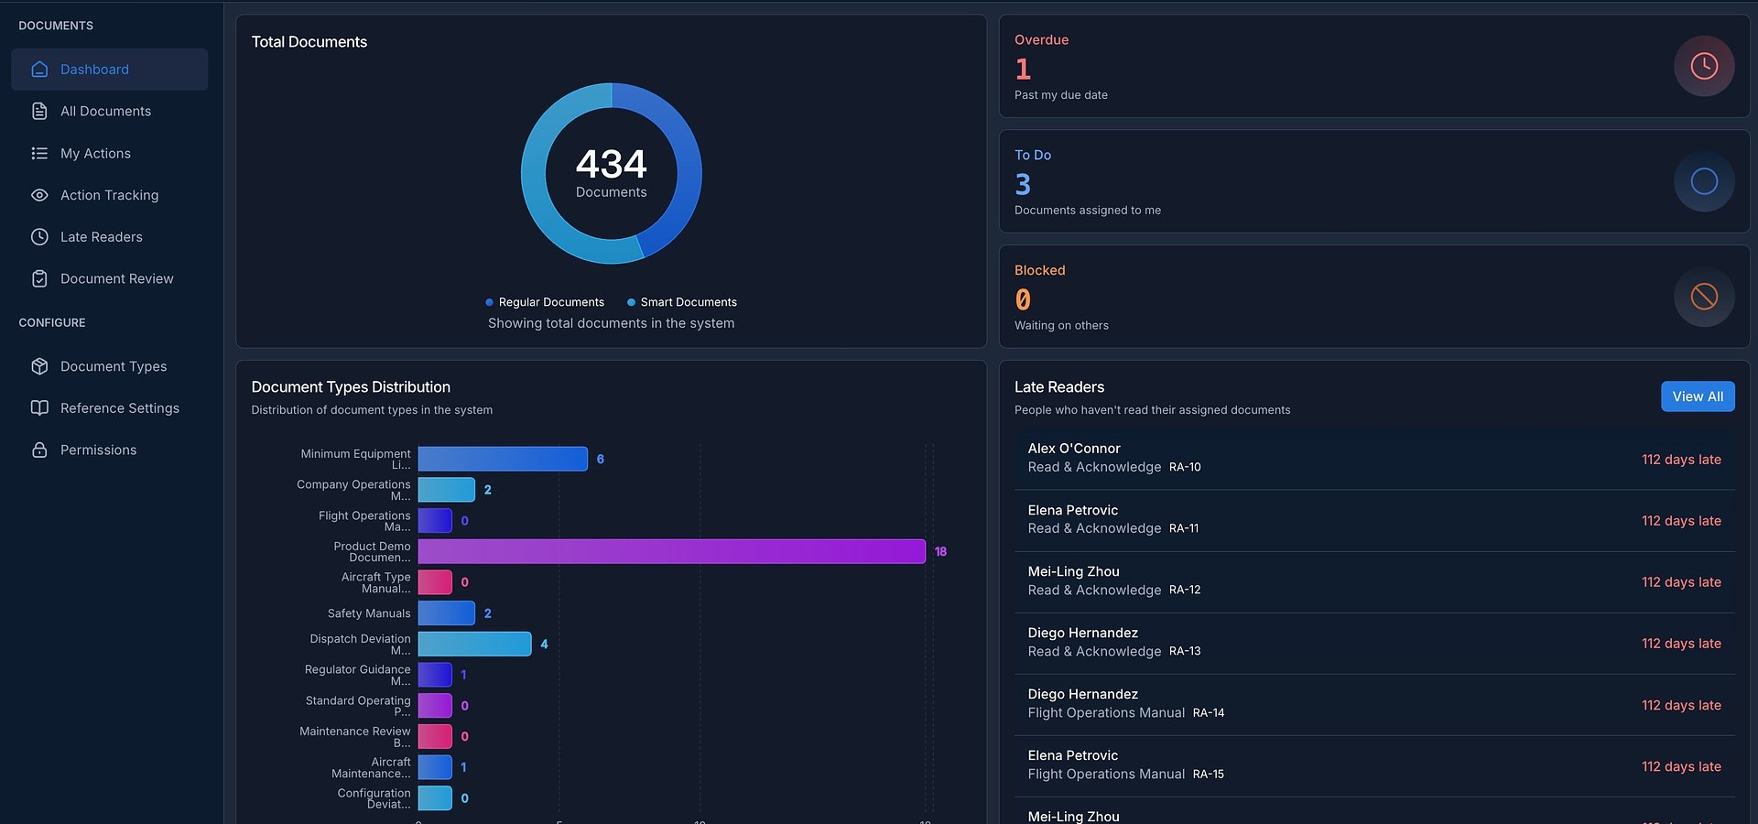Open Reference Settings via the book icon
Viewport: 1758px width, 824px height.
point(38,407)
